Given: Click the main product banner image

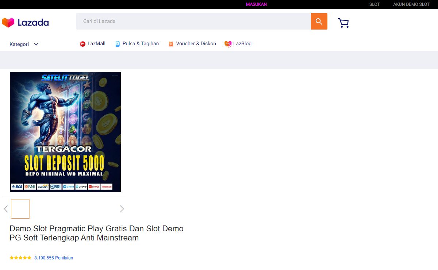Looking at the screenshot, I should 65,132.
